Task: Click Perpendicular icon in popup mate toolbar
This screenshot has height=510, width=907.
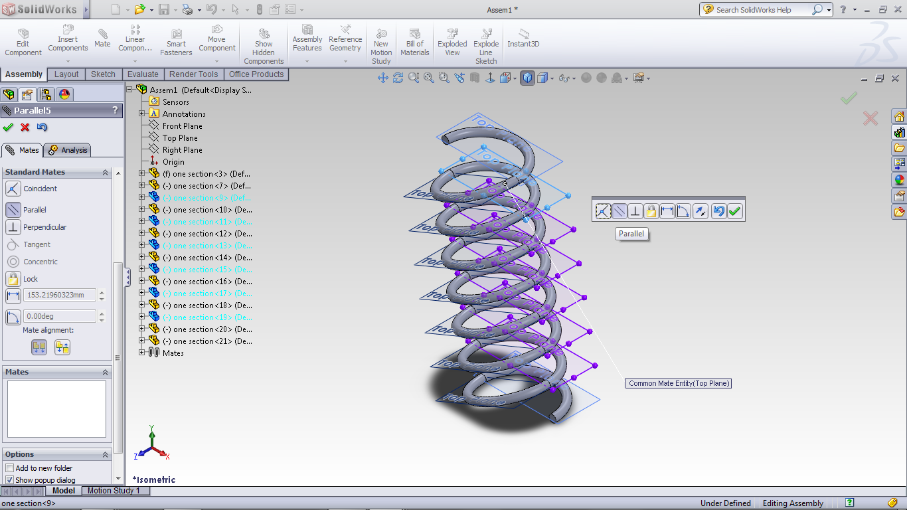Action: click(635, 211)
